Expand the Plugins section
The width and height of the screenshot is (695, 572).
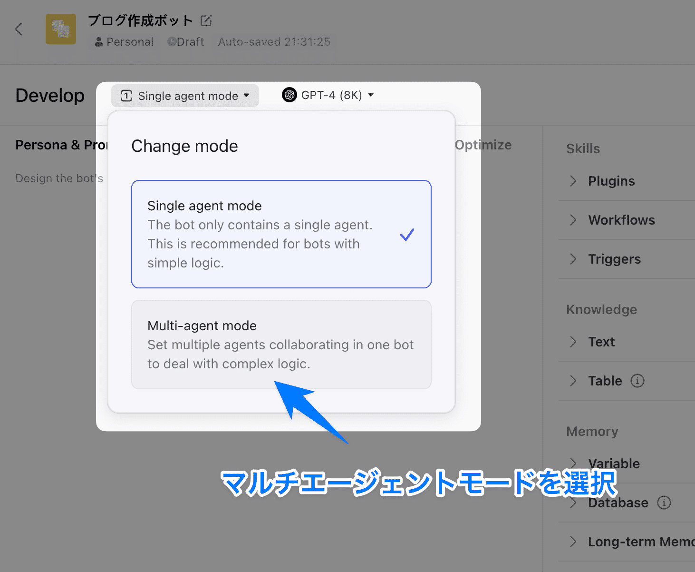point(611,181)
